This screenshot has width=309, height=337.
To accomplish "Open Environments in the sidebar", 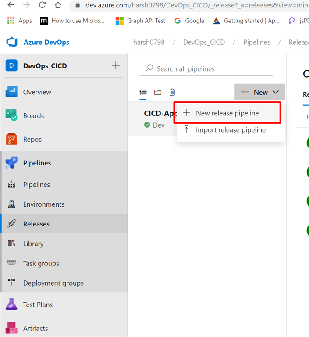I will click(64, 204).
